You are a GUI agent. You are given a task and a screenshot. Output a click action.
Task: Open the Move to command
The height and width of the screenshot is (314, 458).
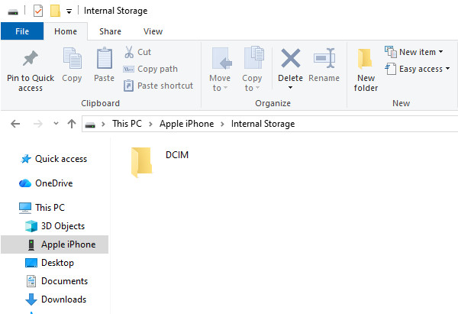(220, 70)
